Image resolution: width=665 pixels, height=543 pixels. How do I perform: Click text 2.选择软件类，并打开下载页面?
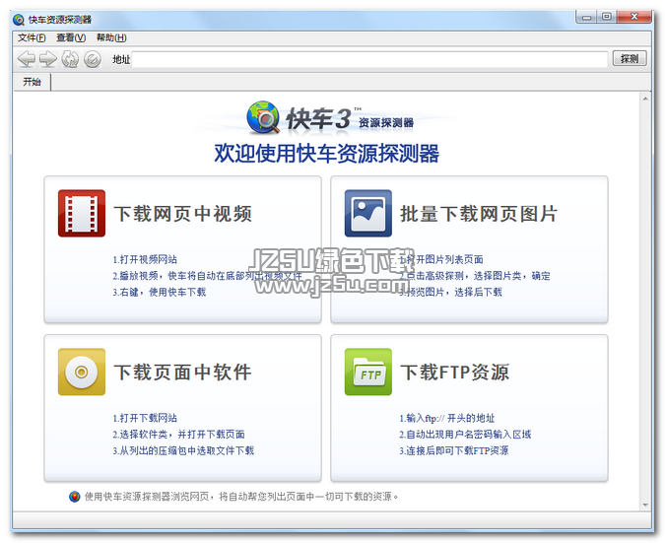point(178,435)
